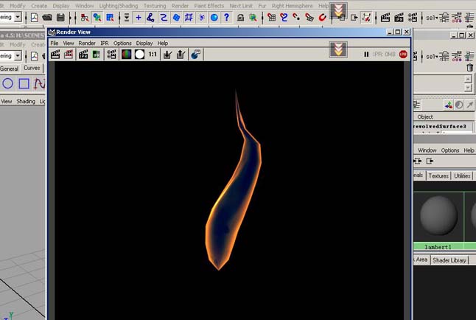Switch to Textures tab in Hypershade
Image resolution: width=476 pixels, height=320 pixels.
point(438,175)
